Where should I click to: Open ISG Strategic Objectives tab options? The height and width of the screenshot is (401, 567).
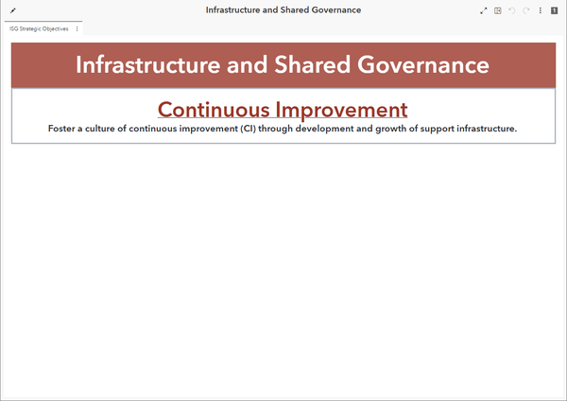coord(77,29)
